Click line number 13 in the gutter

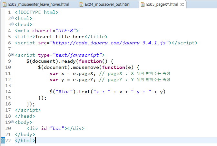(8, 86)
